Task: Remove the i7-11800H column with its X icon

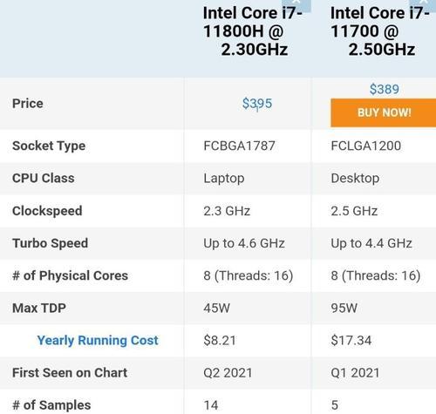Action: (x=296, y=4)
